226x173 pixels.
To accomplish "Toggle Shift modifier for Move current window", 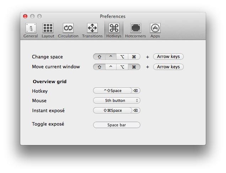I will [x=99, y=67].
